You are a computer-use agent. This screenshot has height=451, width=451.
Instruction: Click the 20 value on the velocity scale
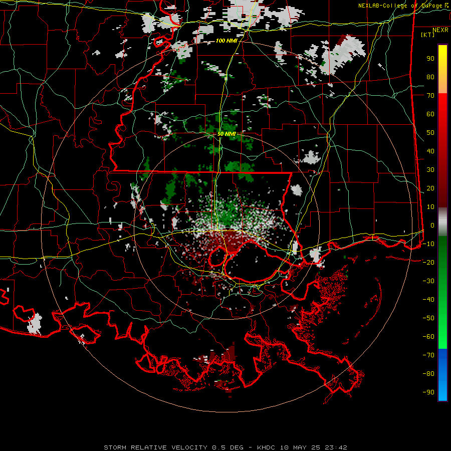point(430,188)
